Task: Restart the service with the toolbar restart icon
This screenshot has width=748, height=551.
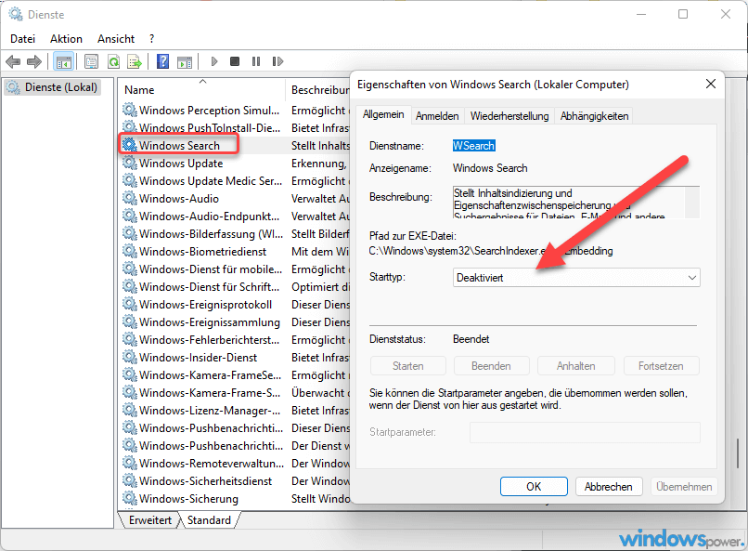Action: (277, 61)
